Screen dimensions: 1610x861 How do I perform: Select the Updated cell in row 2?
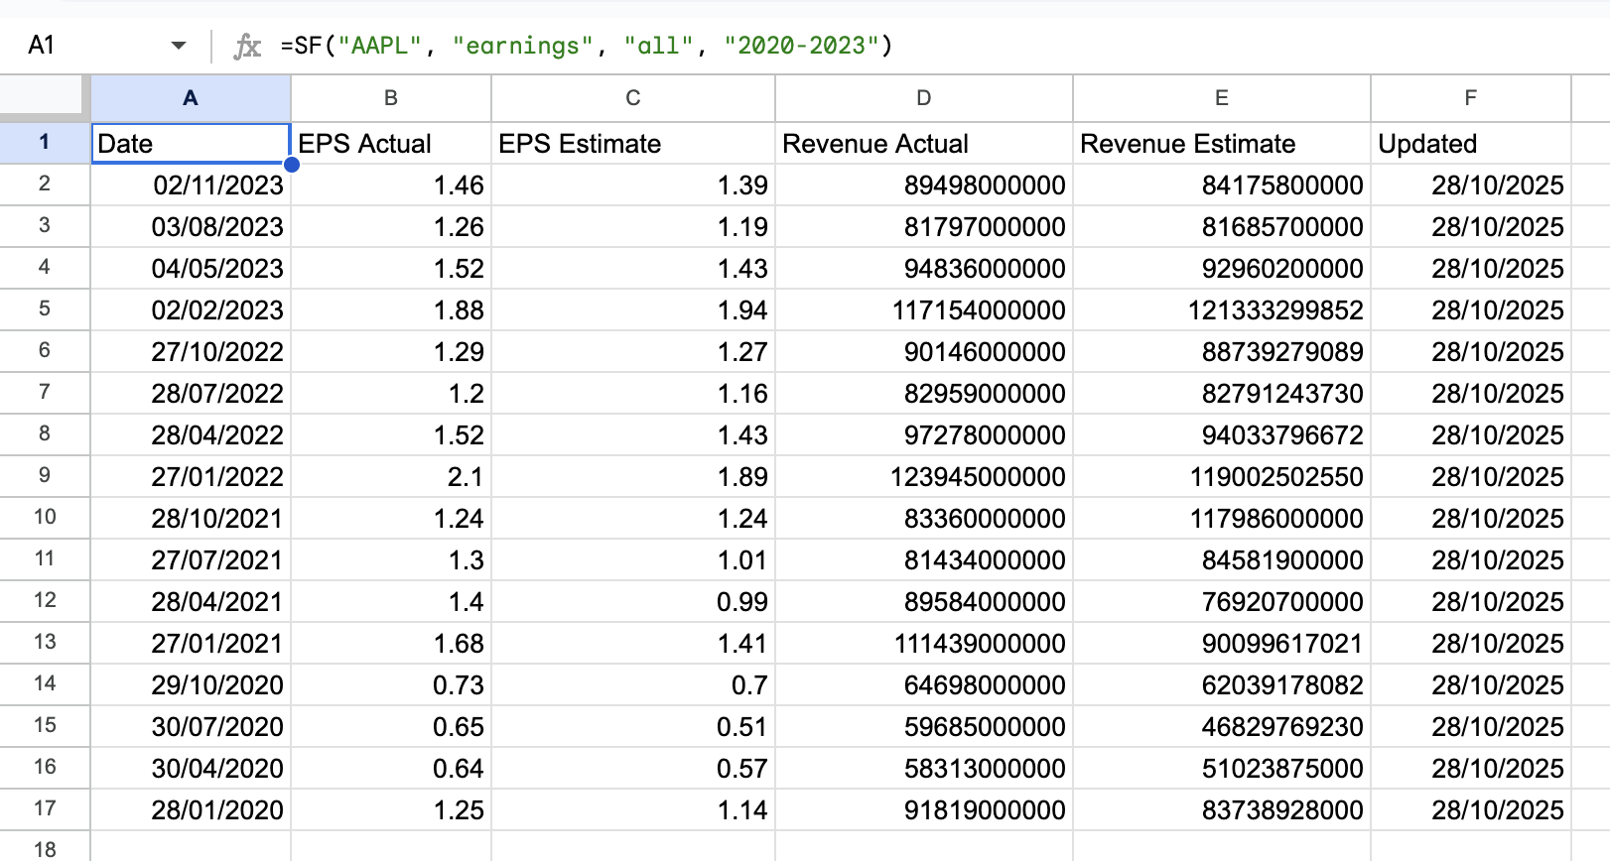(x=1471, y=184)
